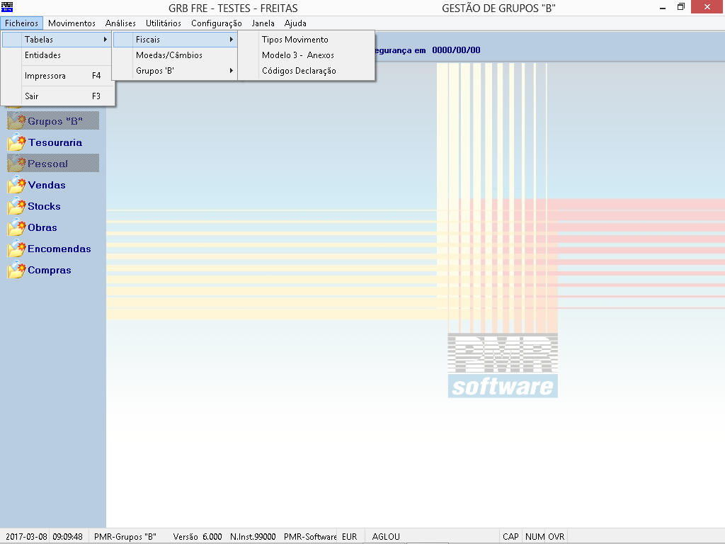Click the time 09:09:48 in status bar
The image size is (725, 544).
(x=67, y=537)
